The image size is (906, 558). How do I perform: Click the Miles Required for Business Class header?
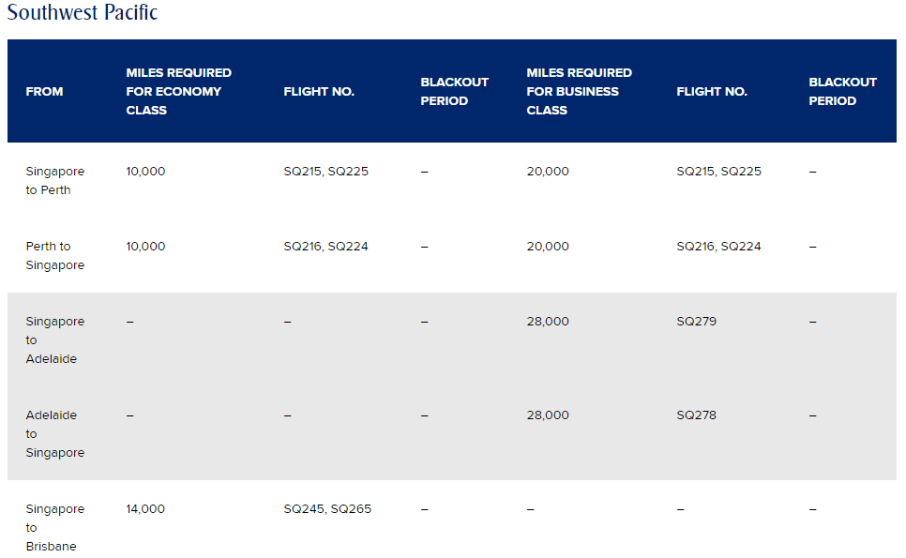click(579, 91)
